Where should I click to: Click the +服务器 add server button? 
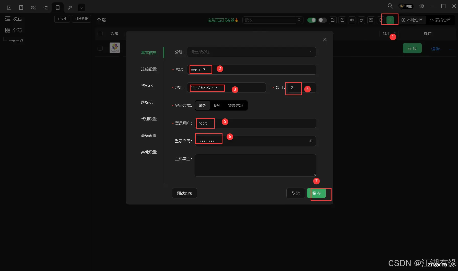click(81, 19)
